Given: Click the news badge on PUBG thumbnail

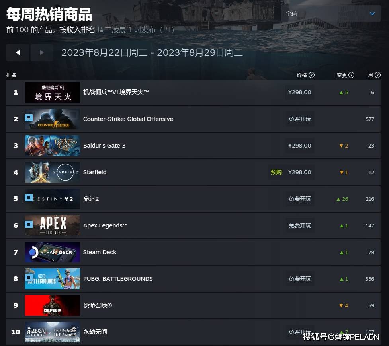Looking at the screenshot, I should tap(29, 278).
